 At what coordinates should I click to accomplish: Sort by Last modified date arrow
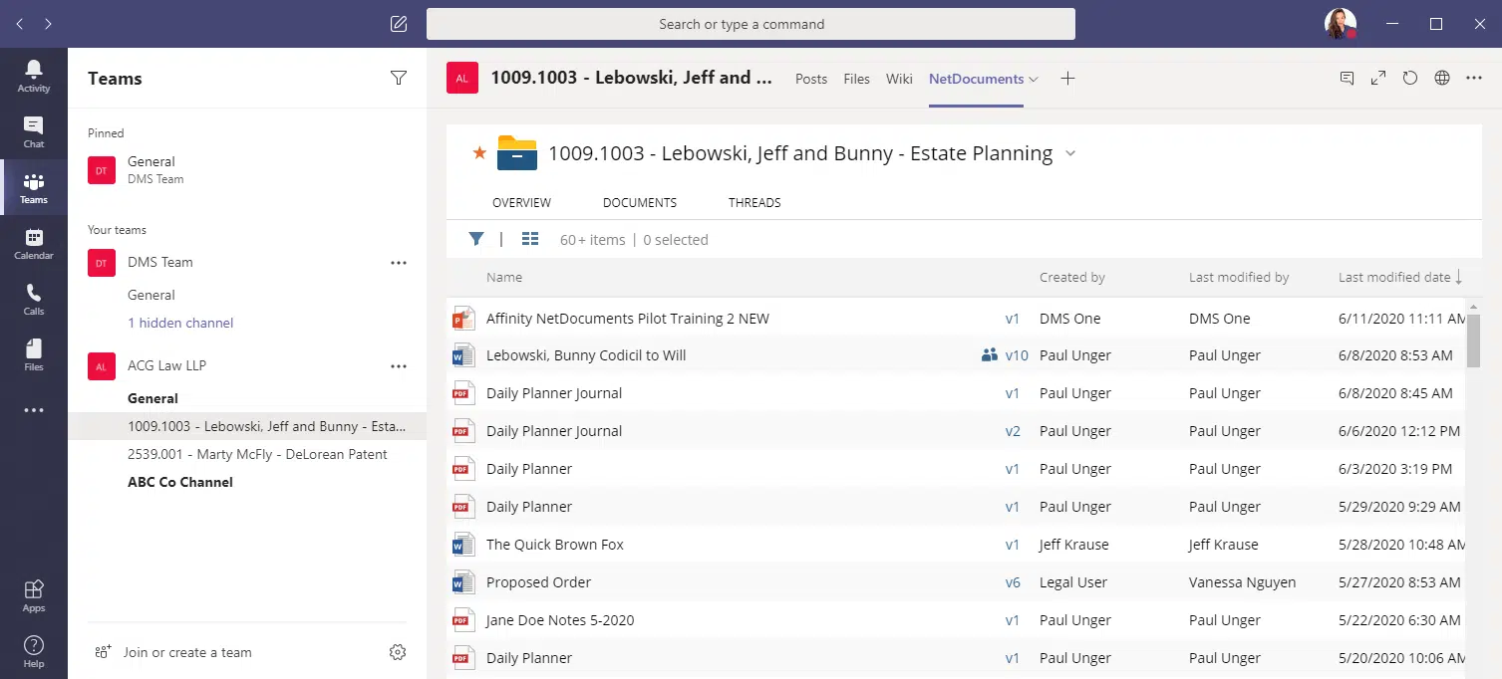coord(1459,277)
